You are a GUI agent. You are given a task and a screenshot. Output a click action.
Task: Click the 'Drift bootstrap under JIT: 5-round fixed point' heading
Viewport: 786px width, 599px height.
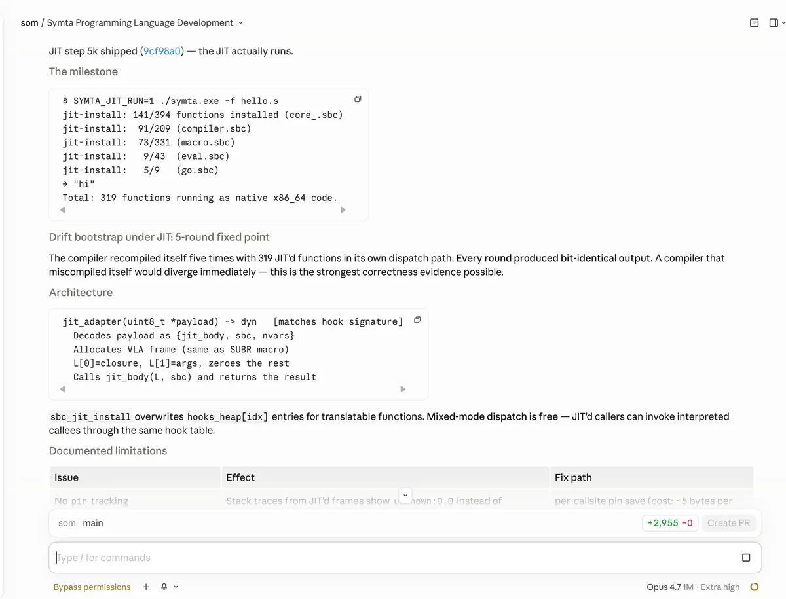click(x=159, y=237)
